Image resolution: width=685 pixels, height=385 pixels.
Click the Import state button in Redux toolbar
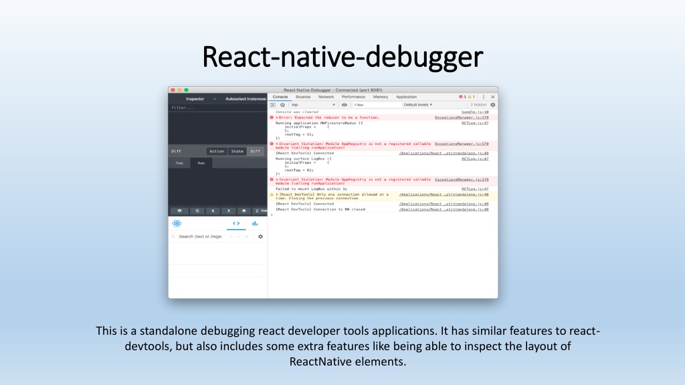(213, 211)
